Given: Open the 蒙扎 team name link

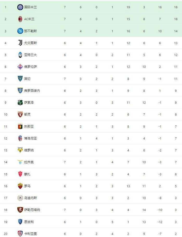Looking at the screenshot, I should [x=27, y=174].
